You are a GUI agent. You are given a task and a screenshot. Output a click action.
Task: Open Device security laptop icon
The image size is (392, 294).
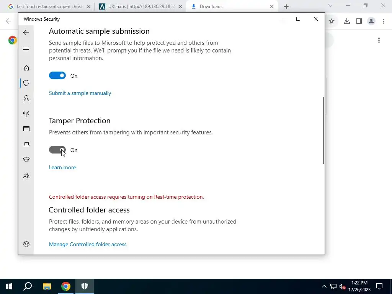[26, 144]
